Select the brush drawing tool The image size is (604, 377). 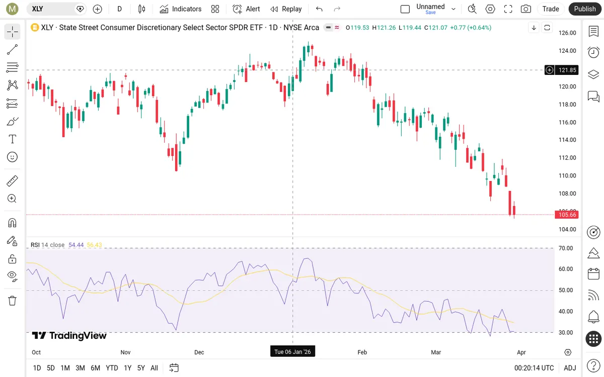(x=13, y=121)
